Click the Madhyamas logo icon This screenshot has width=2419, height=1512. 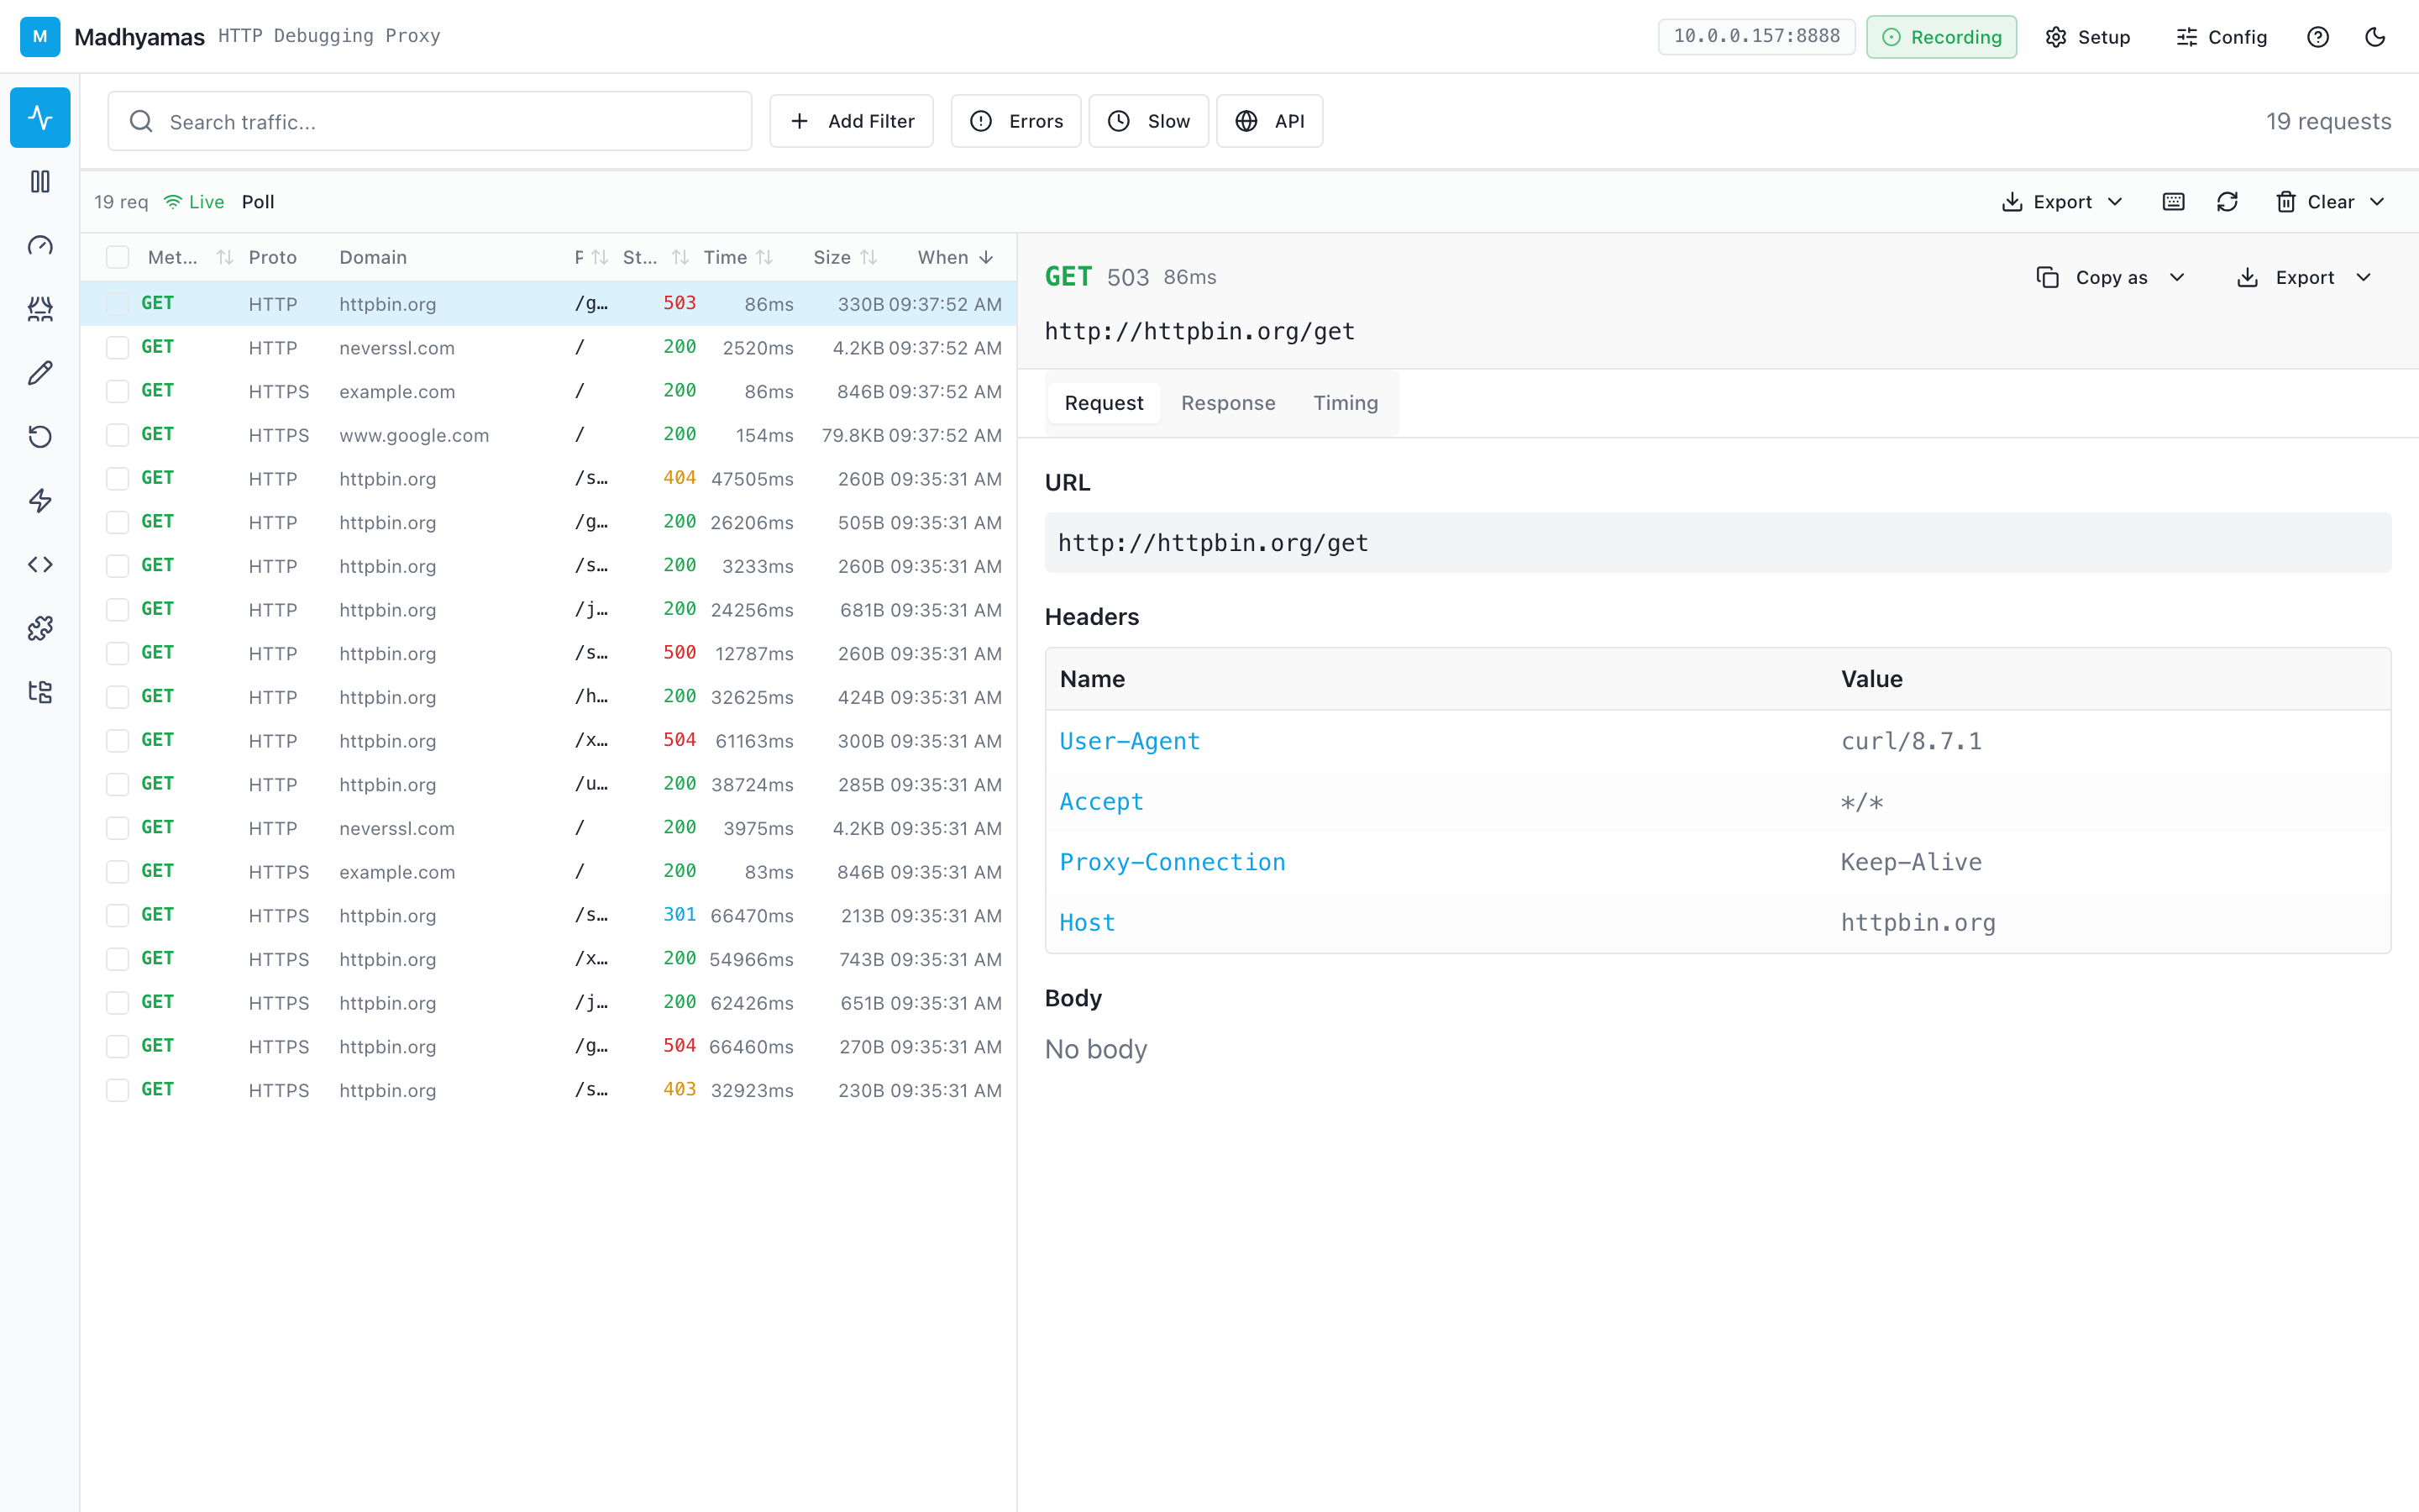point(40,37)
